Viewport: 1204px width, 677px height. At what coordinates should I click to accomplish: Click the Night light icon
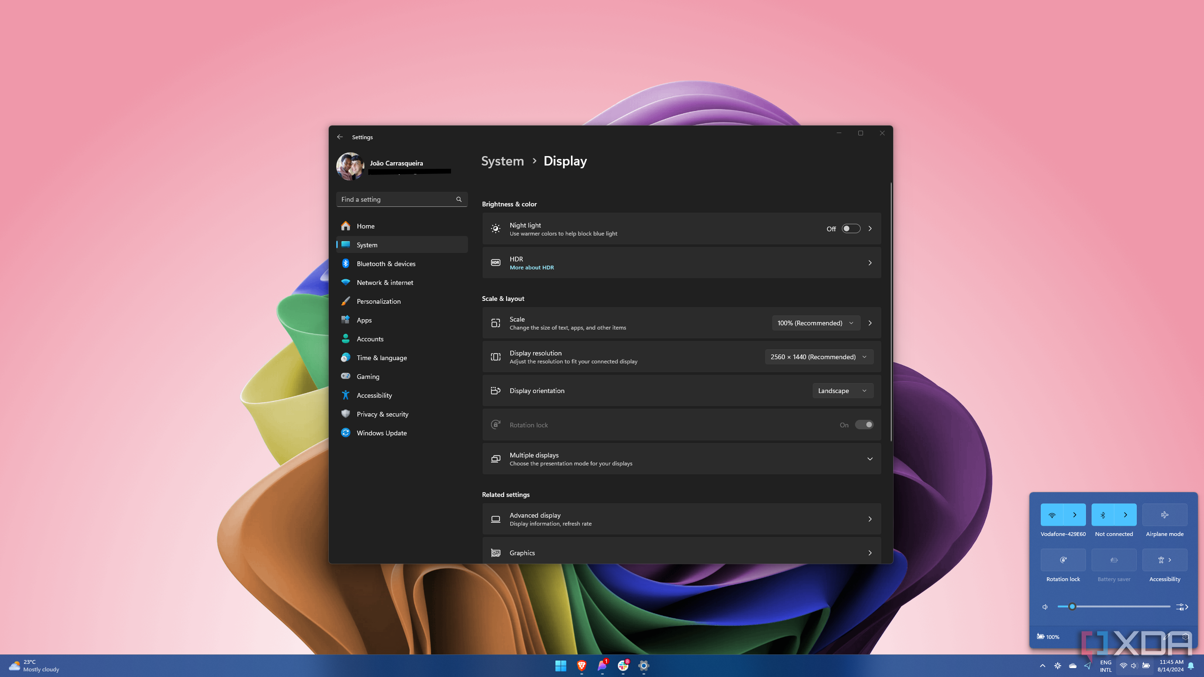[495, 228]
